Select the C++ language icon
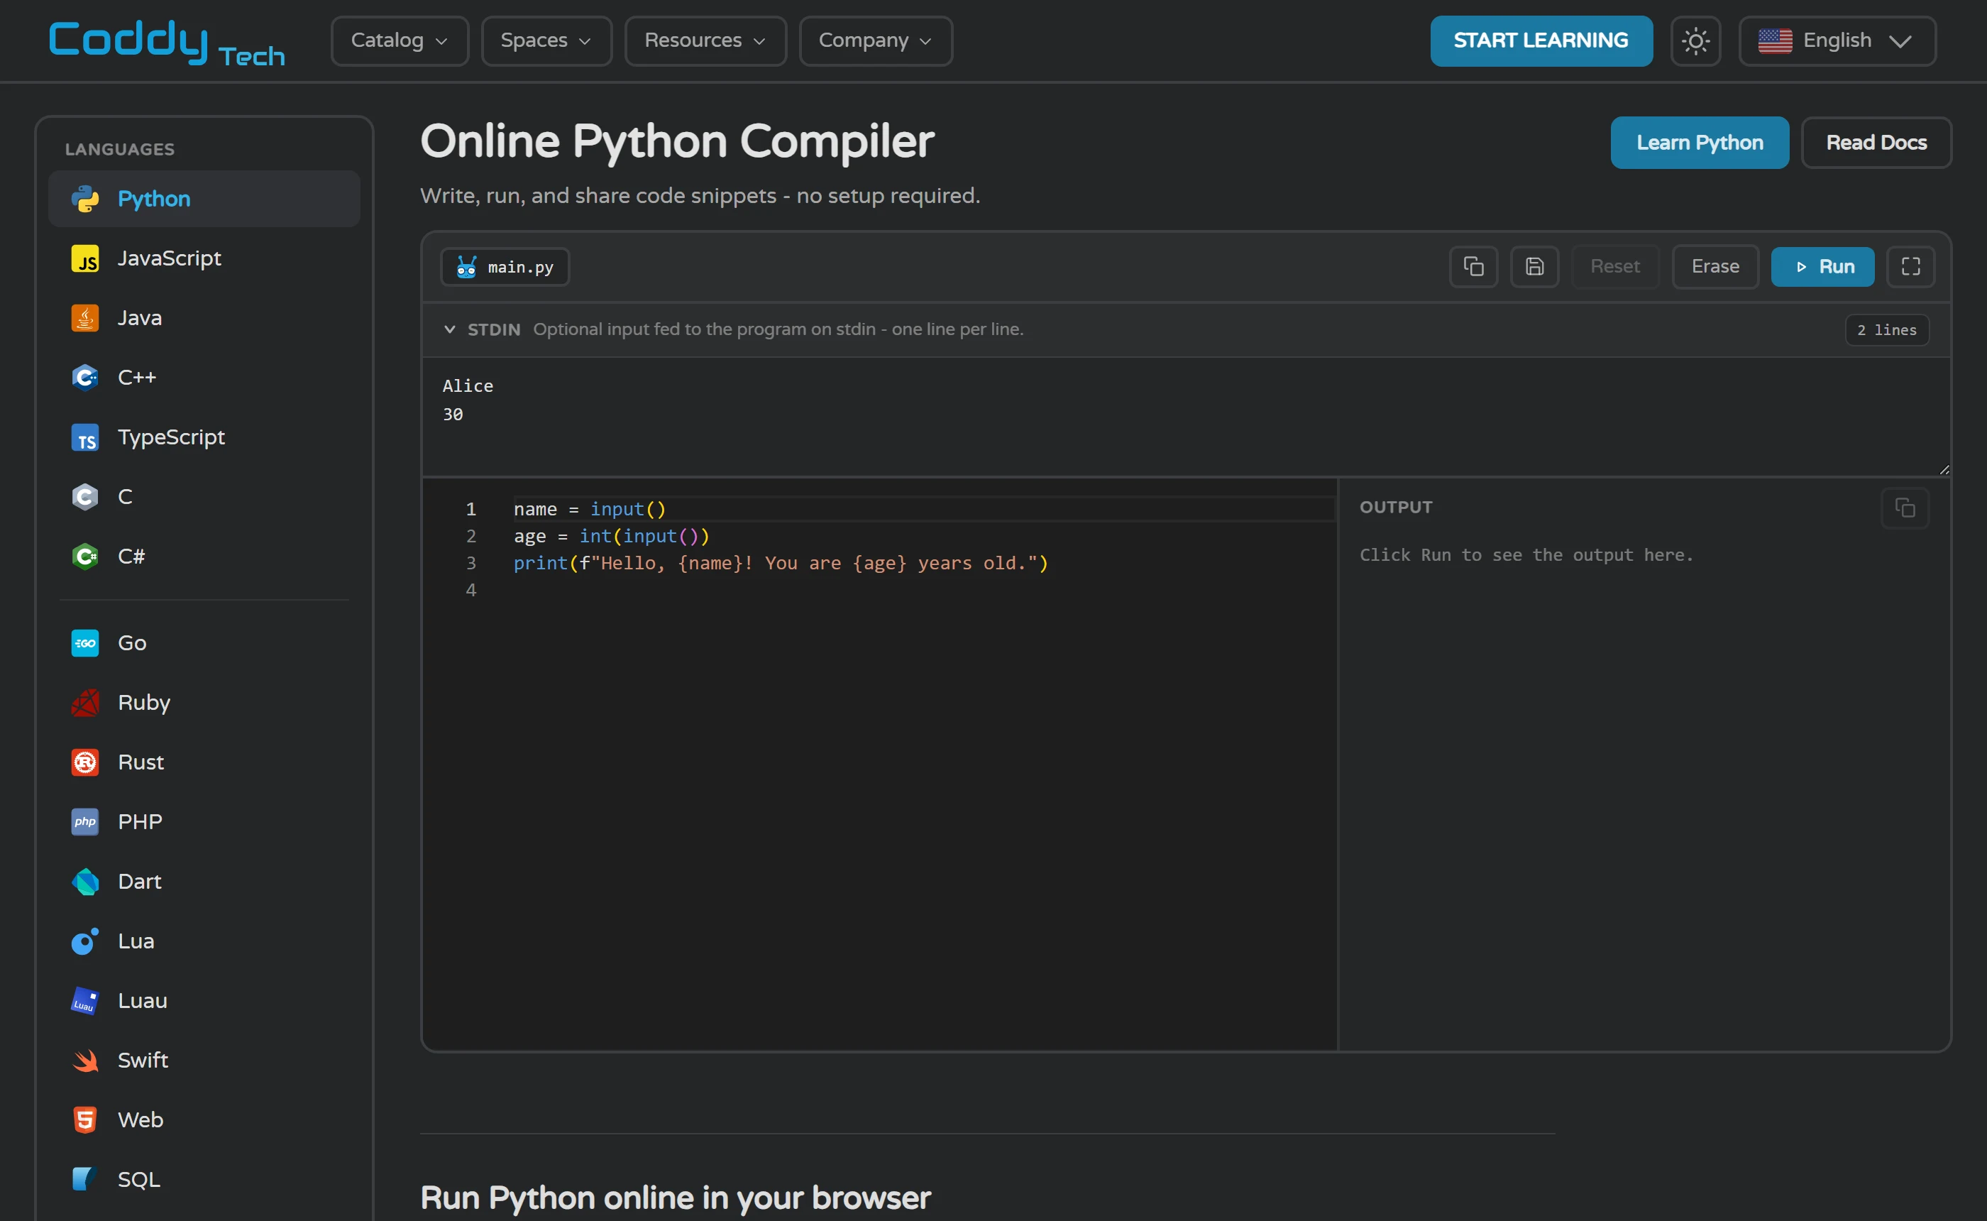The image size is (1987, 1221). coord(84,377)
